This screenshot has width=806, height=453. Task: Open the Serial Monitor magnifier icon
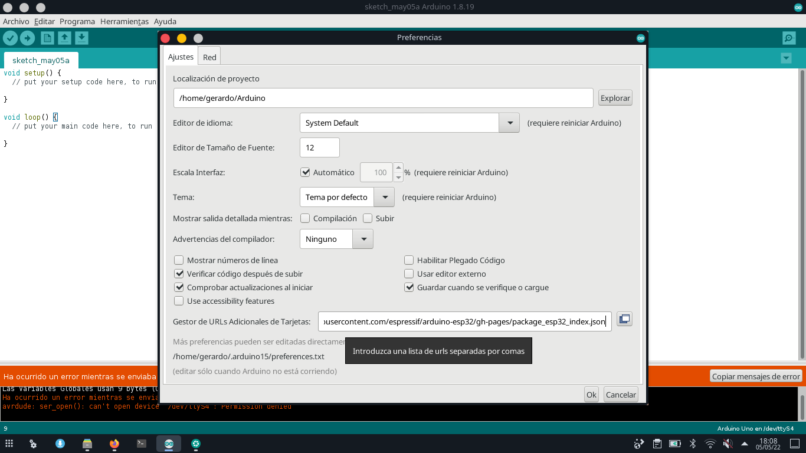789,38
